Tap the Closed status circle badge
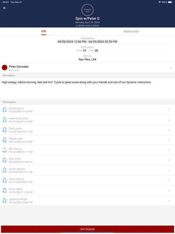The width and height of the screenshot is (175, 234). [x=87, y=10]
